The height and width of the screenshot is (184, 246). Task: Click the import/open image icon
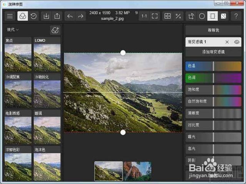[46, 16]
